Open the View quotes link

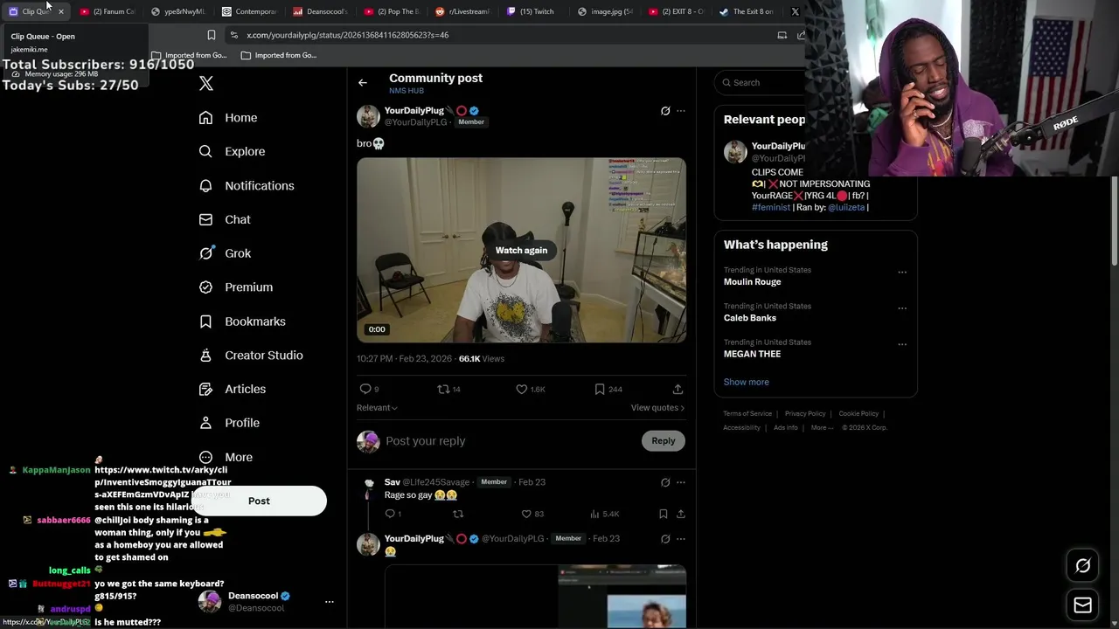click(657, 408)
